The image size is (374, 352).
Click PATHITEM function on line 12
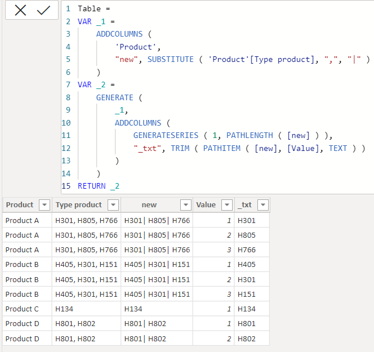[221, 148]
